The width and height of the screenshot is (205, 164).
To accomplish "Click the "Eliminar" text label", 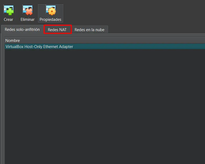I will coord(27,20).
